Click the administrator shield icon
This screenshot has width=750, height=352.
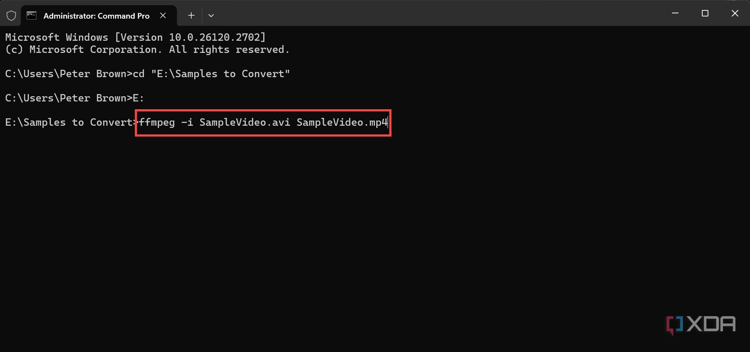tap(11, 16)
